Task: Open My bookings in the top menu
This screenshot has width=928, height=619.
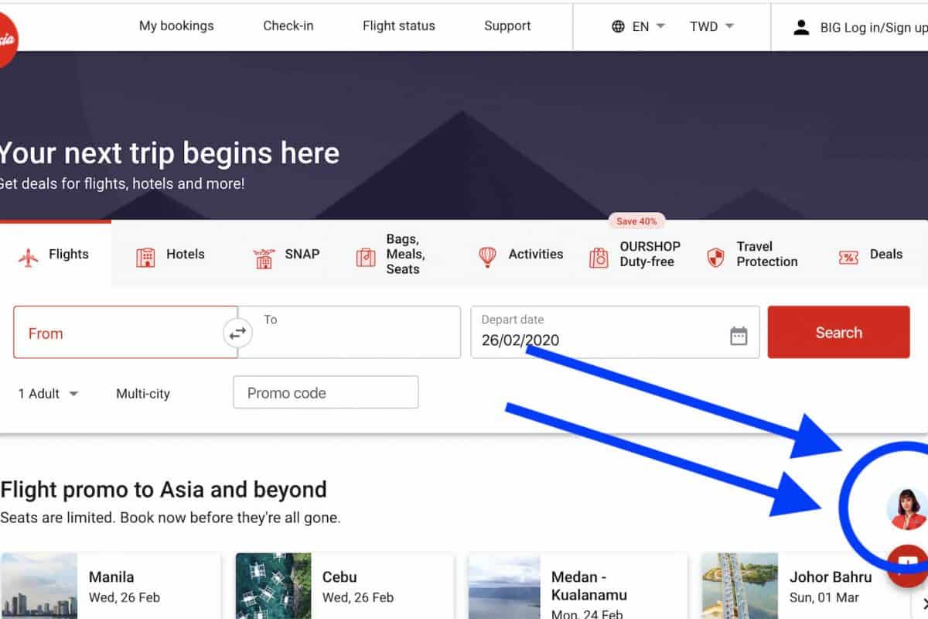Action: (x=176, y=26)
